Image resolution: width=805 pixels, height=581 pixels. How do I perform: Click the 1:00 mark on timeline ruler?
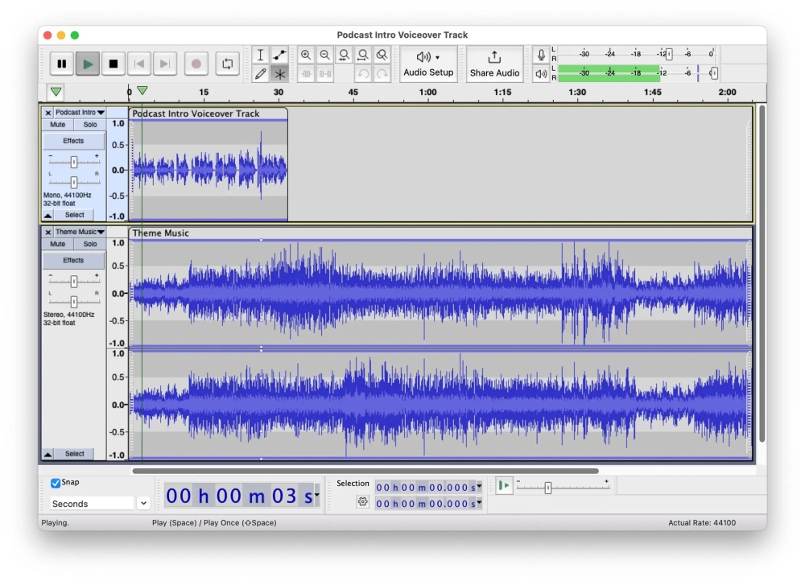point(428,93)
